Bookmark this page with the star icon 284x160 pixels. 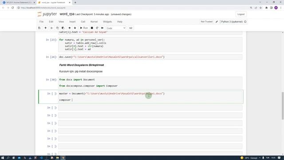coord(260,8)
